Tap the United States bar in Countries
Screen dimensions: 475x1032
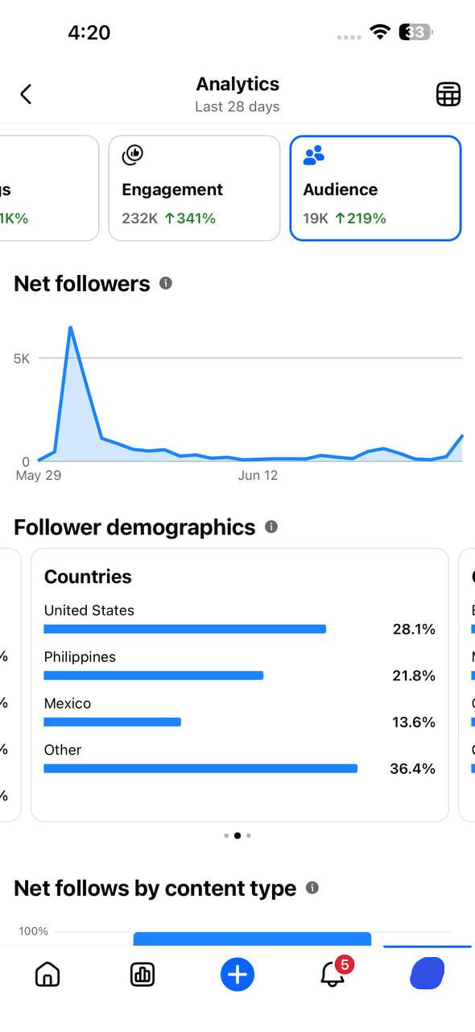pyautogui.click(x=185, y=629)
